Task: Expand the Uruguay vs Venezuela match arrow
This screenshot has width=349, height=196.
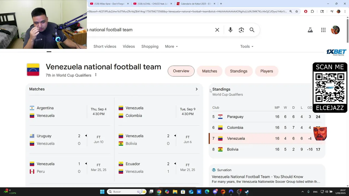Action: 86,136
